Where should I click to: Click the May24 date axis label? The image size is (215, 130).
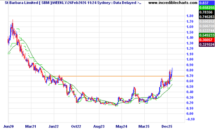[121, 126]
